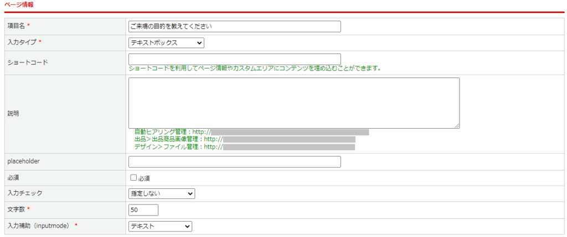Click the 必須 label beside the checkbox
This screenshot has width=567, height=237.
tap(144, 178)
